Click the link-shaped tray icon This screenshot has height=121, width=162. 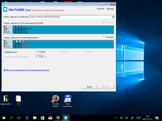click(132, 118)
